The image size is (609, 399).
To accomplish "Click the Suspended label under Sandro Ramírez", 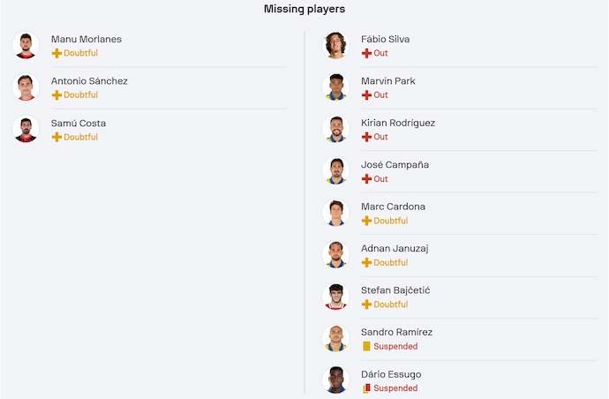I will 395,346.
